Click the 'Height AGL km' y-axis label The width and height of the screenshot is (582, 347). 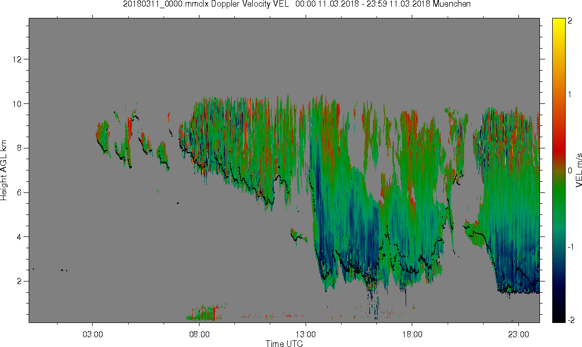(x=4, y=170)
